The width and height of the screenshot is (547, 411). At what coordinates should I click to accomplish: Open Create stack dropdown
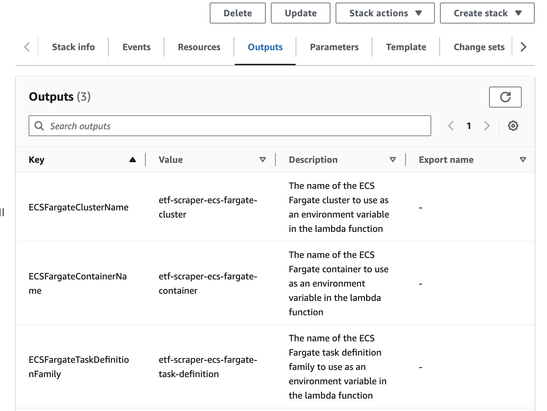pos(487,13)
